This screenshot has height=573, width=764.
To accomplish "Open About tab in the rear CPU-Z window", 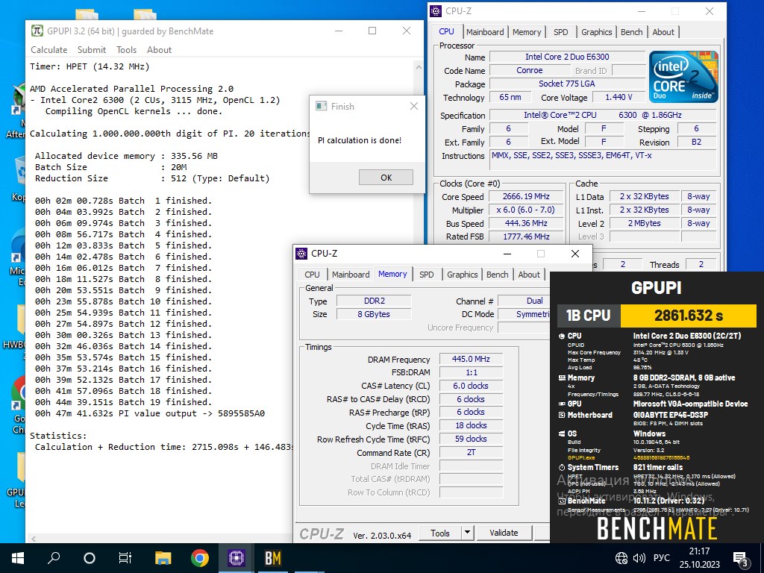I will [663, 32].
